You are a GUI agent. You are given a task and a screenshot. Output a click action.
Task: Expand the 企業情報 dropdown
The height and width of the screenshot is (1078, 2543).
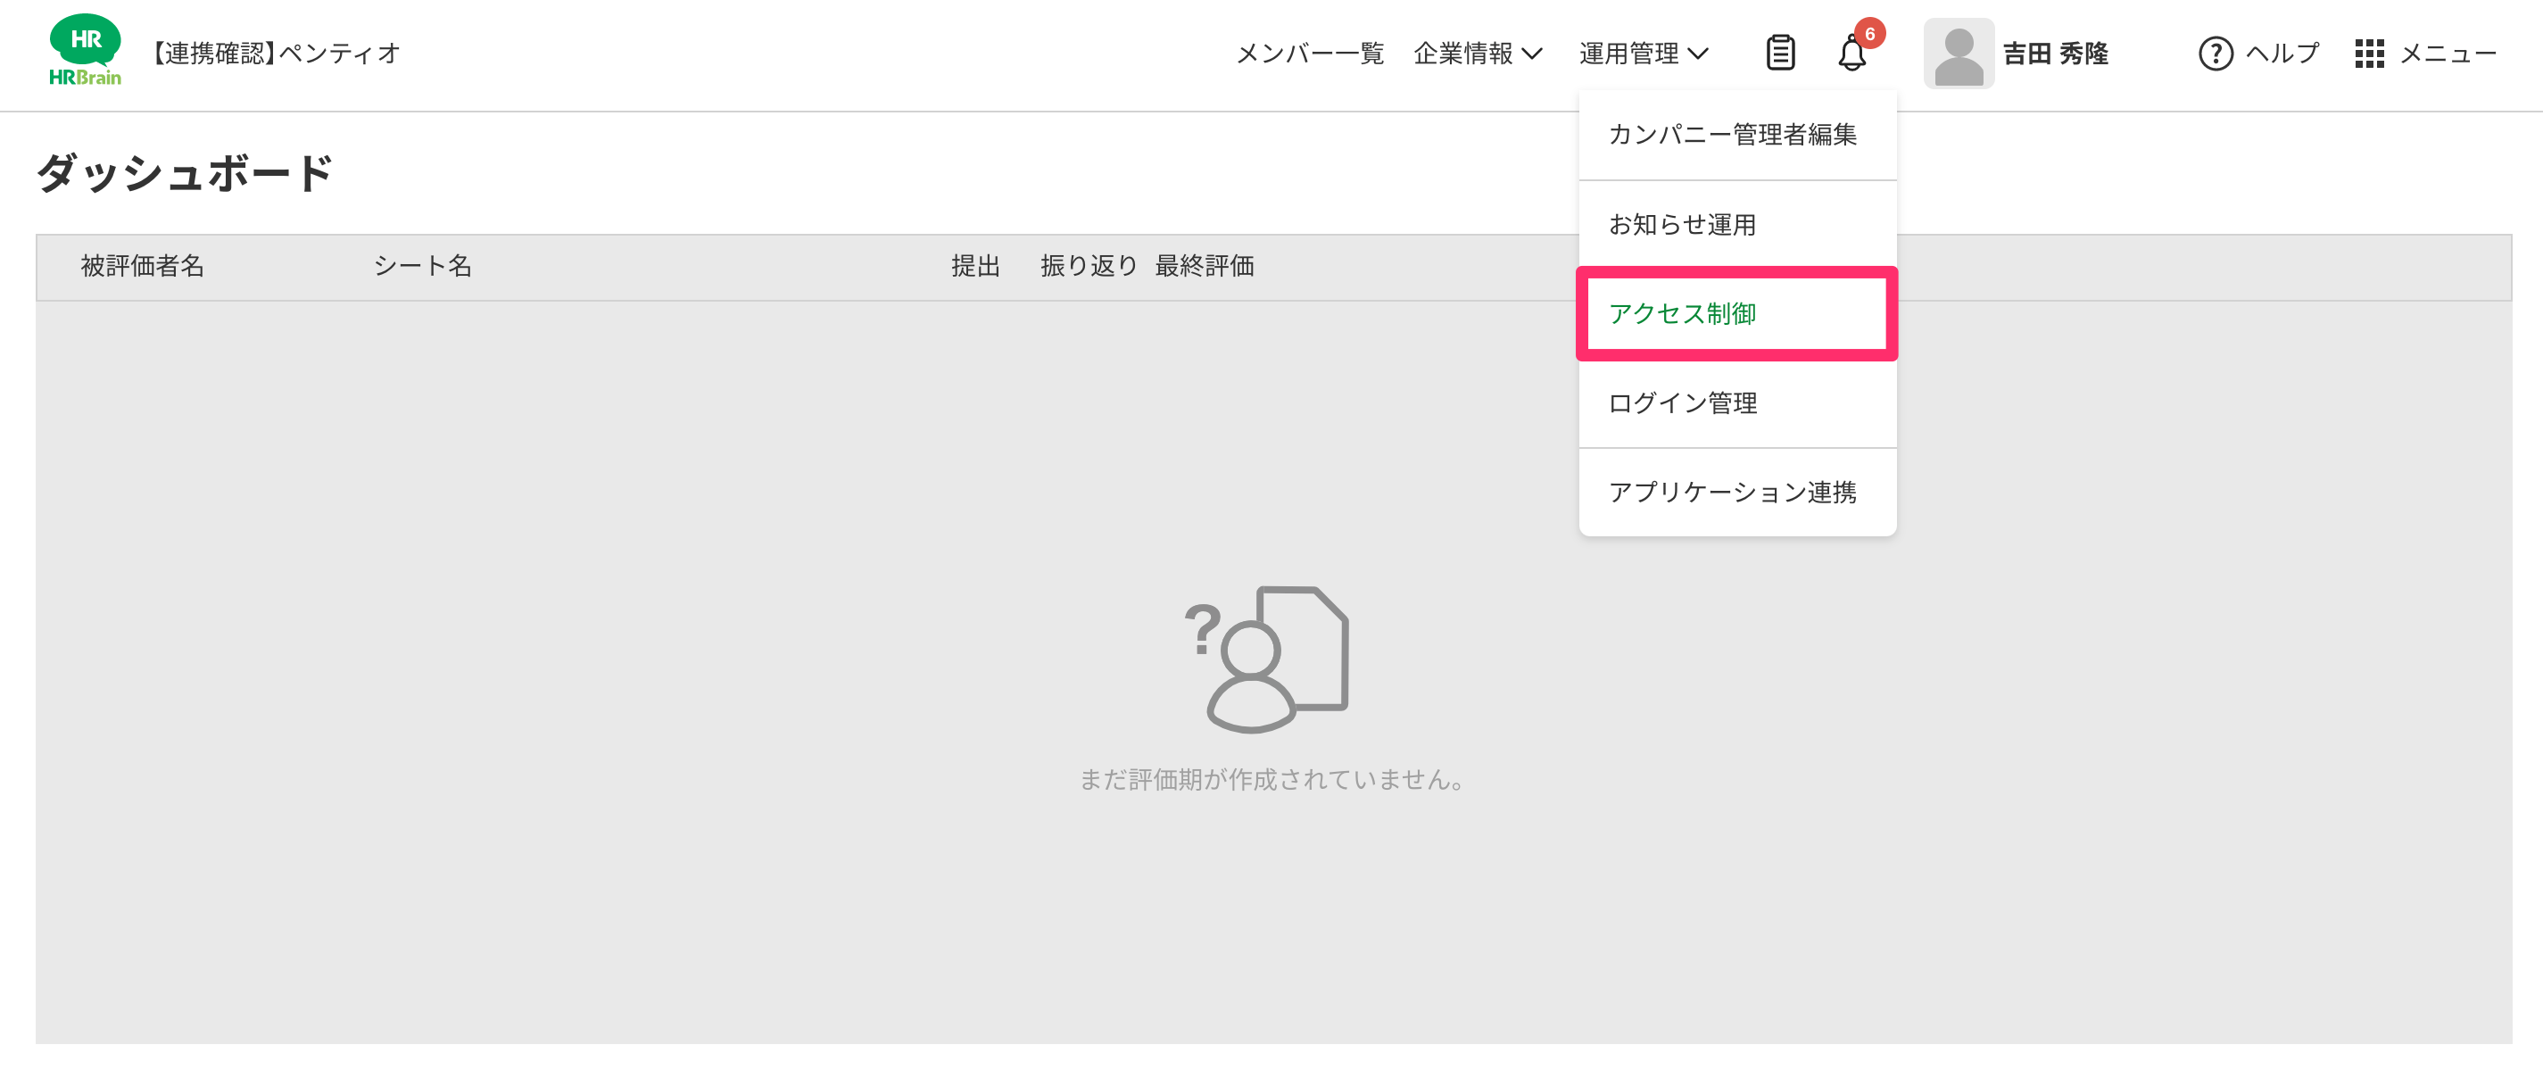(x=1478, y=54)
